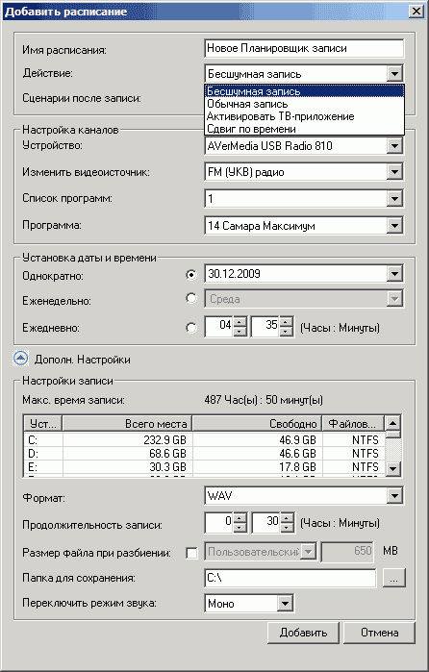Click drive list scrollbar up arrow

point(393,423)
